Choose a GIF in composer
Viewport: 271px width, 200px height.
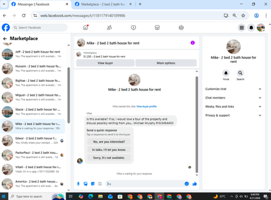[x=100, y=184]
